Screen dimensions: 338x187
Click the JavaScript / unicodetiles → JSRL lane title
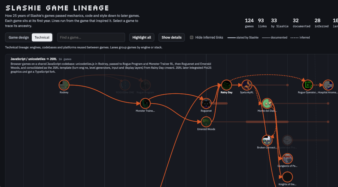point(33,59)
